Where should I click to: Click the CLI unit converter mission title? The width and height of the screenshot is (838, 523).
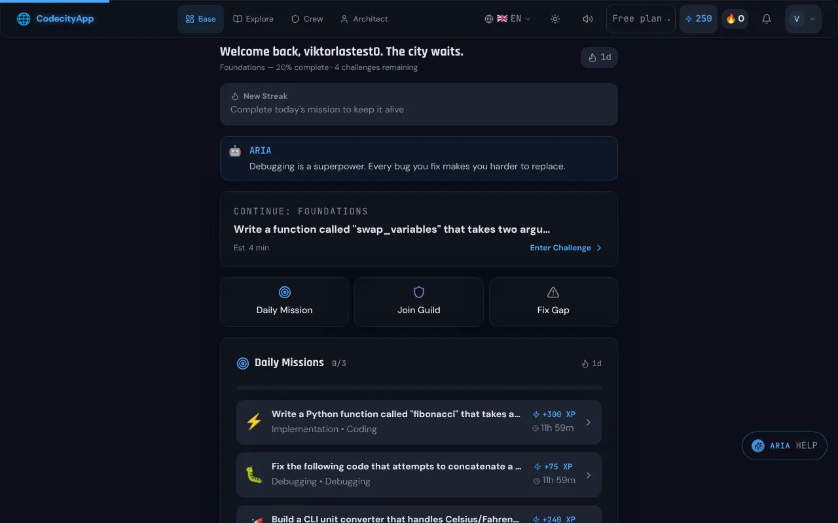395,518
